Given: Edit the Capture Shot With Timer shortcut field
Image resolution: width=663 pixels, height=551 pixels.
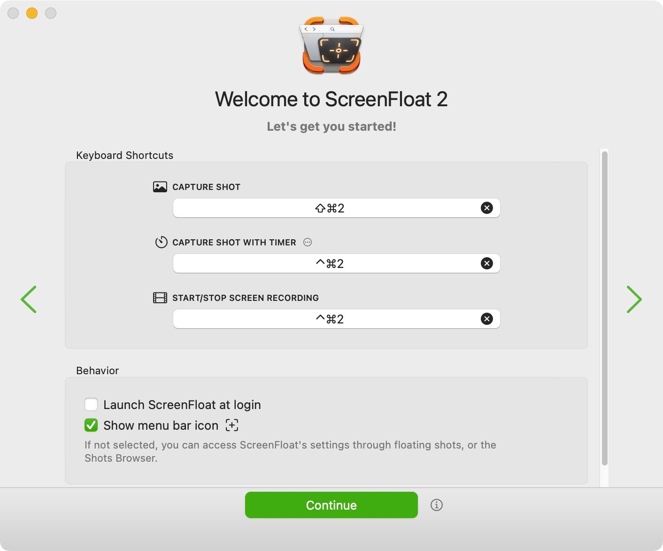Looking at the screenshot, I should [336, 263].
